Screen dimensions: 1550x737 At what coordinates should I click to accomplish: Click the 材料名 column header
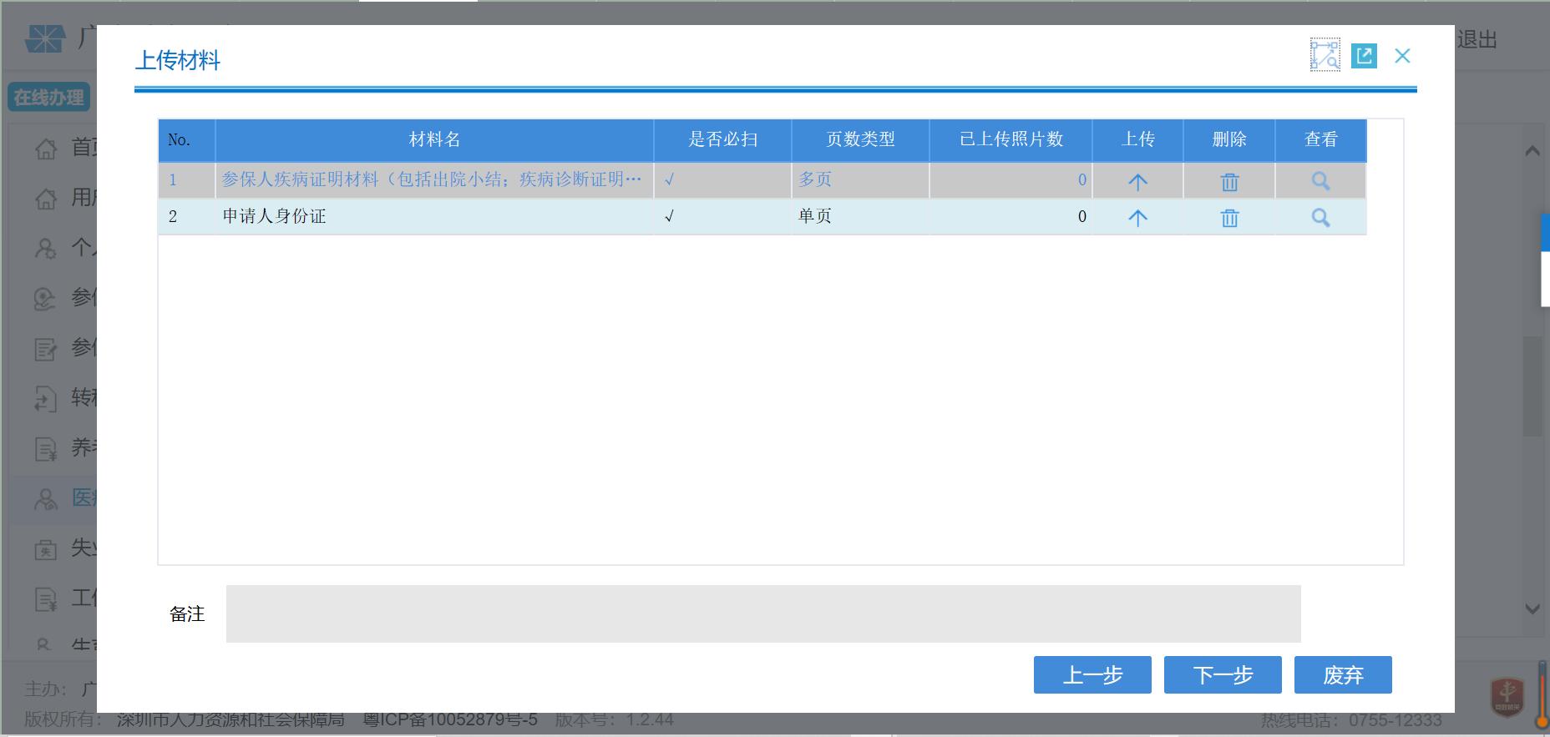point(434,140)
